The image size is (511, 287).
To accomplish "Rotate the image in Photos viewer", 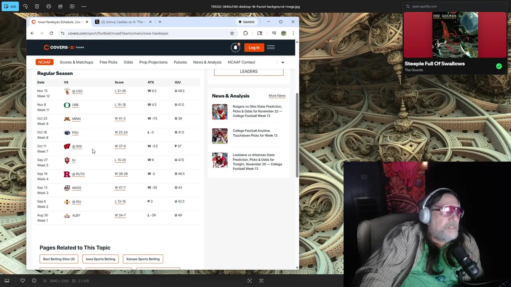I will coord(25,6).
